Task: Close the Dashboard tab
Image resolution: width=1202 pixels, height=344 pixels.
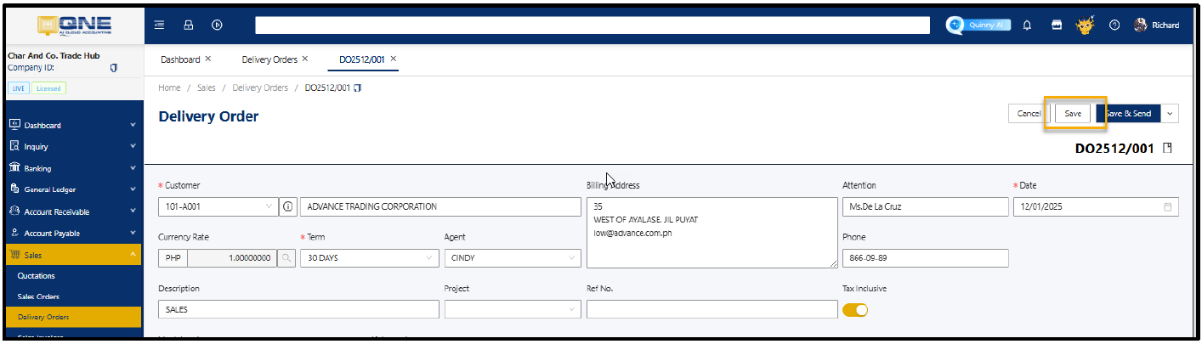Action: tap(208, 59)
